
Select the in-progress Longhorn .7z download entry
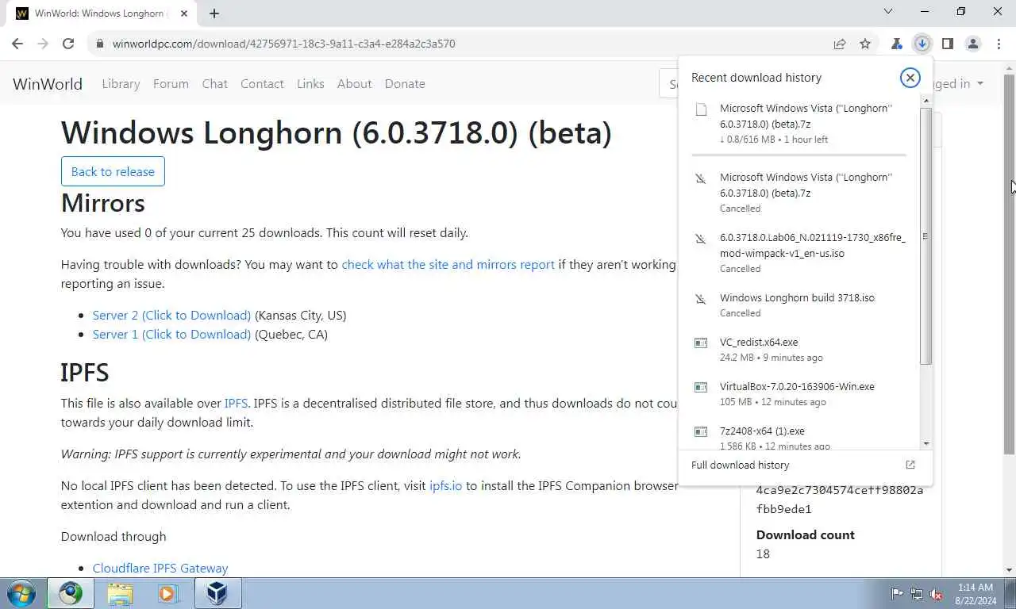pos(799,124)
